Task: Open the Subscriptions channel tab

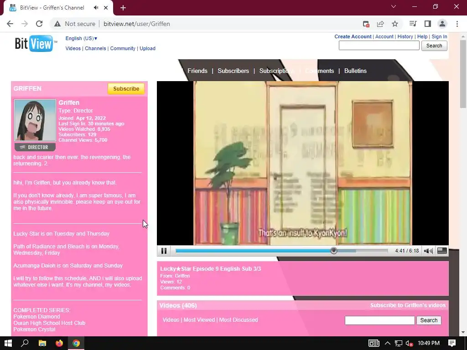Action: point(277,71)
